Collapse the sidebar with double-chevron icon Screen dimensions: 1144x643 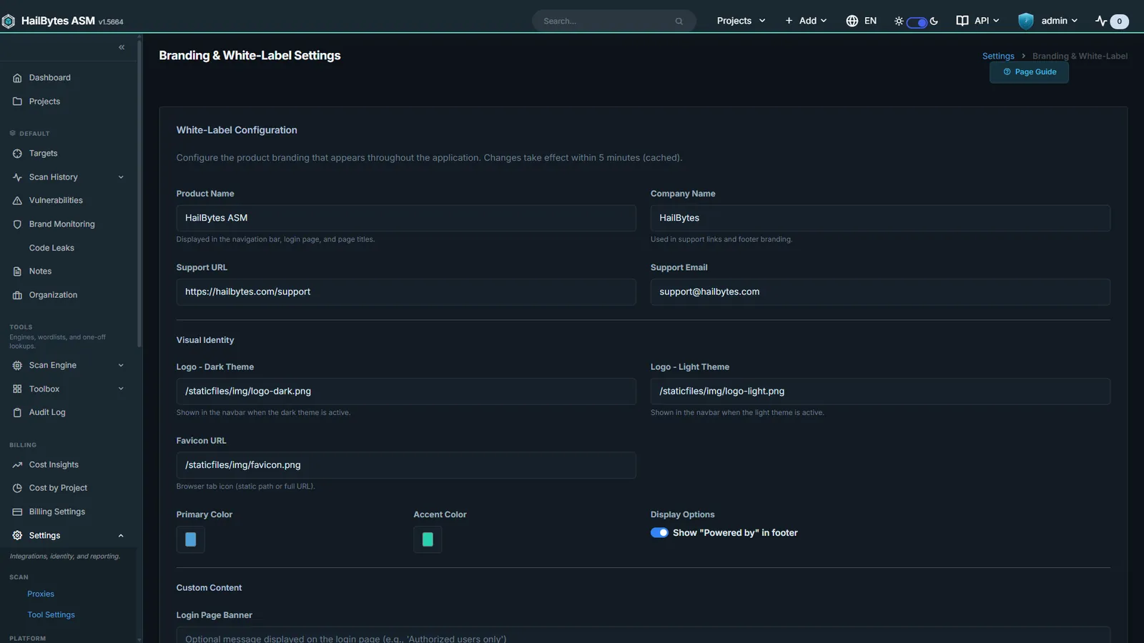click(x=122, y=47)
